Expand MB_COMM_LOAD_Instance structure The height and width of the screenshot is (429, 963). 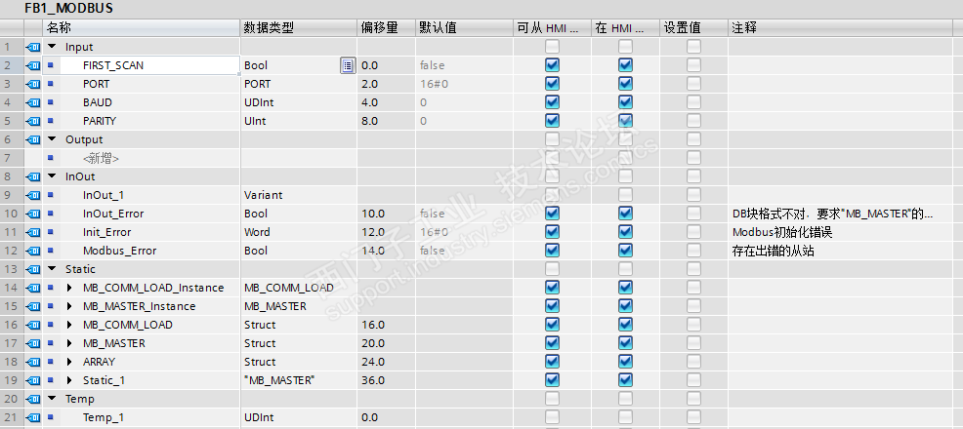(69, 288)
